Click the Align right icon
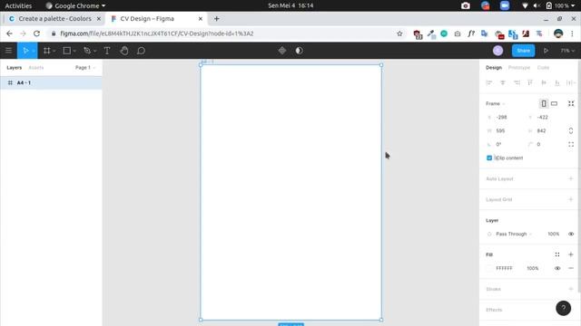The height and width of the screenshot is (326, 581). (517, 82)
